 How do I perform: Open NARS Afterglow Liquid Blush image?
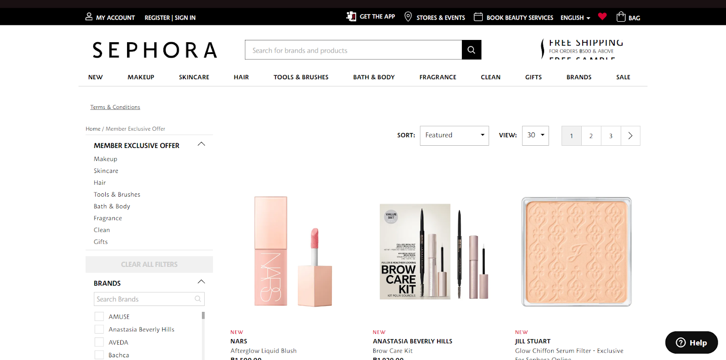[x=293, y=252]
